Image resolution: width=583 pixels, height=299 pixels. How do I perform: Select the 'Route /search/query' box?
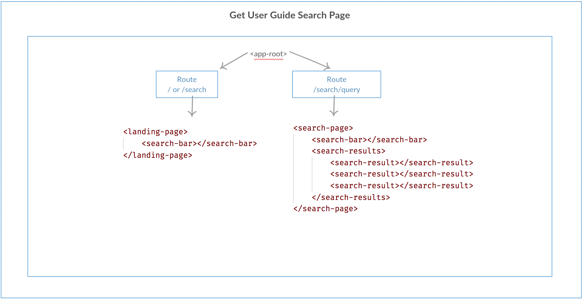(x=337, y=84)
